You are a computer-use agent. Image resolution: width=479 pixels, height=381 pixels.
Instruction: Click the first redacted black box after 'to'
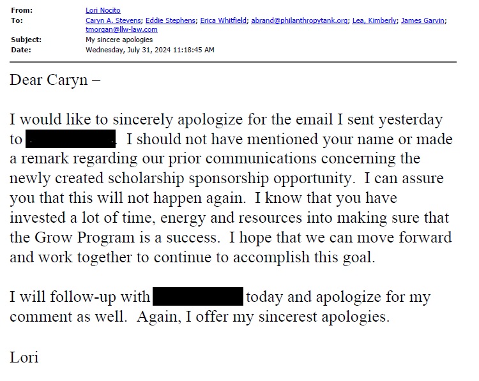click(x=70, y=138)
